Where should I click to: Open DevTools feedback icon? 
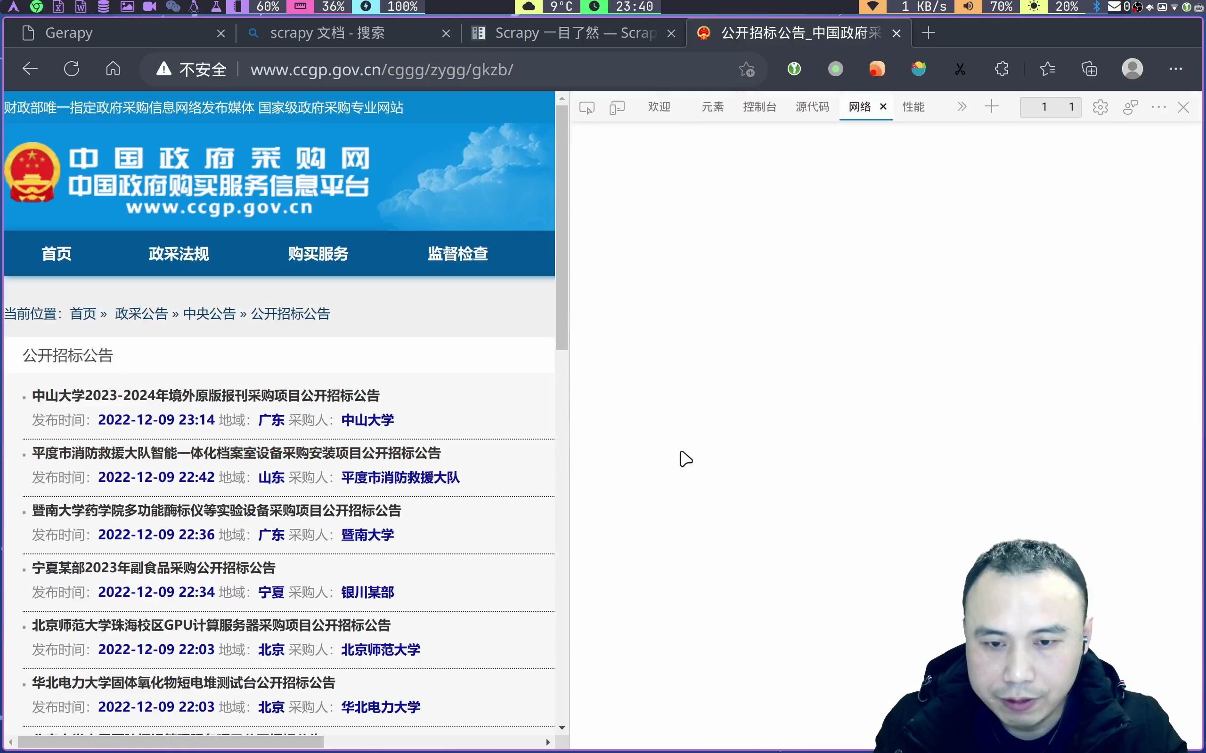pyautogui.click(x=1130, y=107)
